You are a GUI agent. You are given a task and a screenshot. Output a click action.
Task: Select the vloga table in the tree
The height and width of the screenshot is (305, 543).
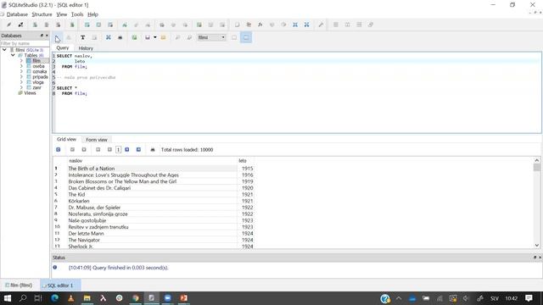tap(38, 82)
